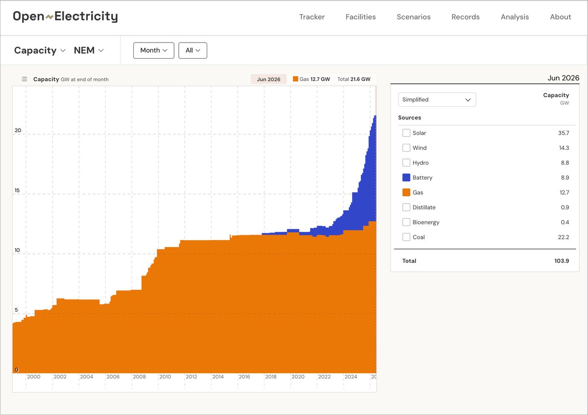Open the Capacity metric dropdown

pos(40,50)
